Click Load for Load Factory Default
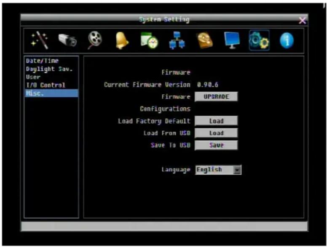 216,121
